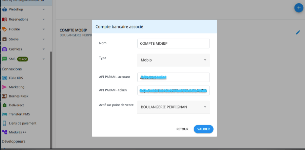
Task: Click the API PARAM - token field
Action: click(x=173, y=90)
